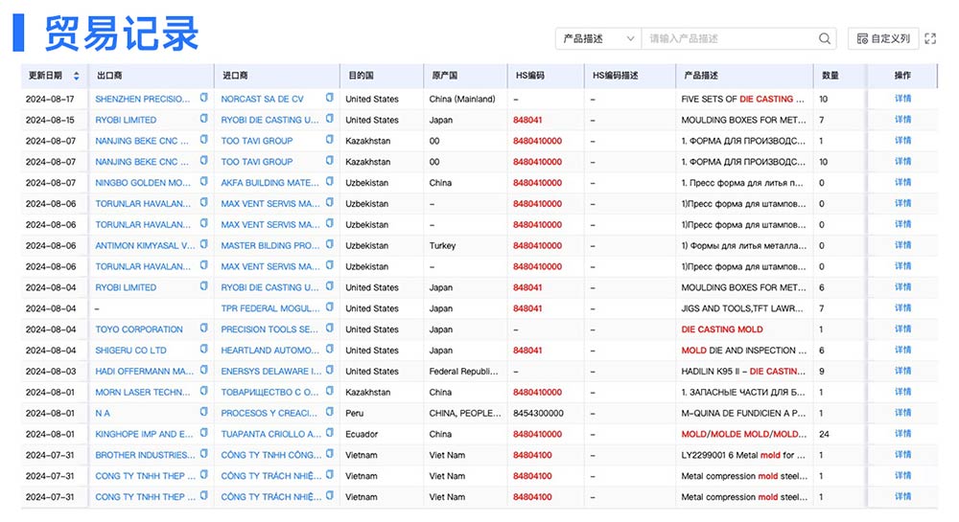
Task: View 详情 for the 2024-08-17 record
Action: (x=902, y=99)
